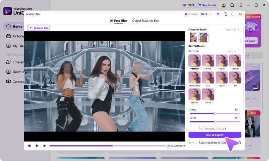
Task: Open the main window list menu icon
Action: 240,5
